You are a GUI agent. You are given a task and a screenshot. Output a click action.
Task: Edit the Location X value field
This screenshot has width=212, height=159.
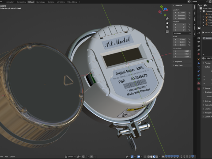tap(180, 13)
